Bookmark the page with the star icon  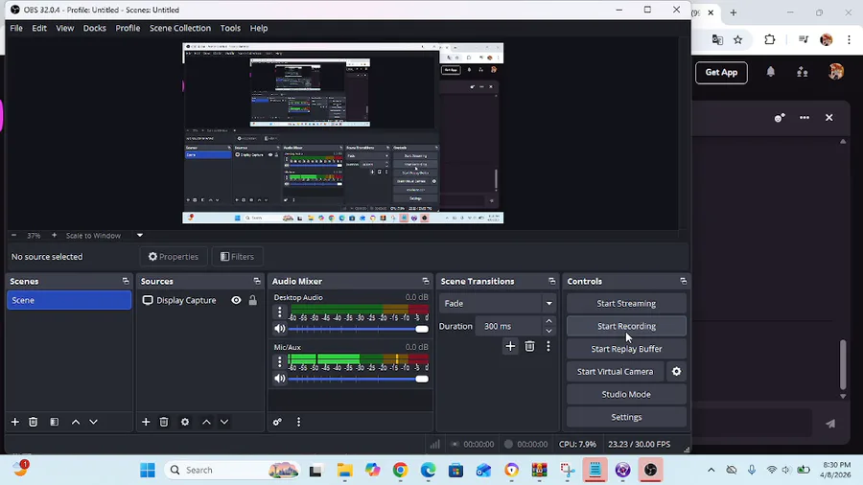coord(738,39)
